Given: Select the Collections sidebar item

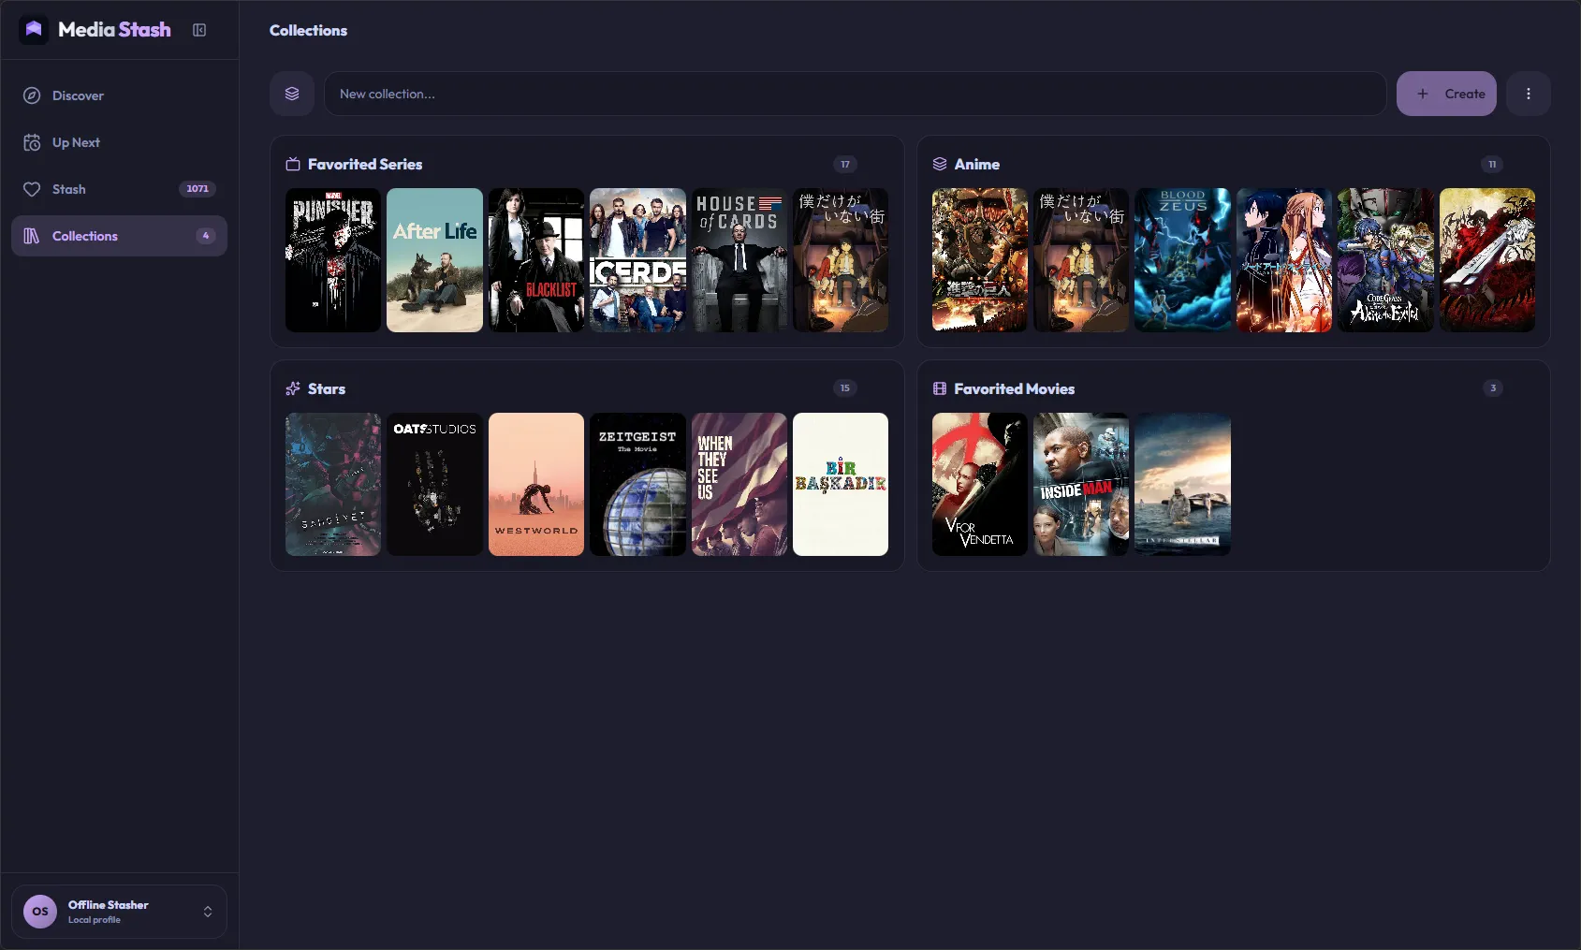Looking at the screenshot, I should pyautogui.click(x=119, y=236).
